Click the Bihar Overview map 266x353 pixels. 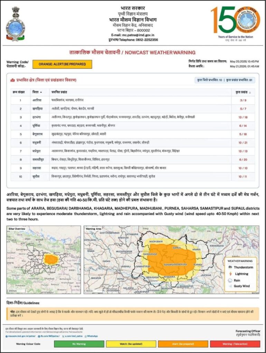44,260
